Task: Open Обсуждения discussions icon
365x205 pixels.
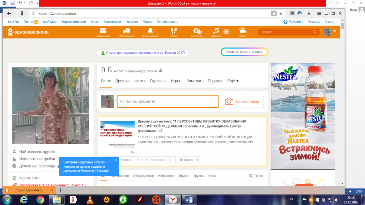Action: coord(126,31)
